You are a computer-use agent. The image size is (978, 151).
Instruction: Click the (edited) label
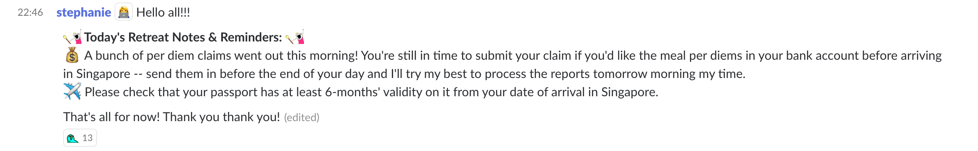tap(301, 117)
